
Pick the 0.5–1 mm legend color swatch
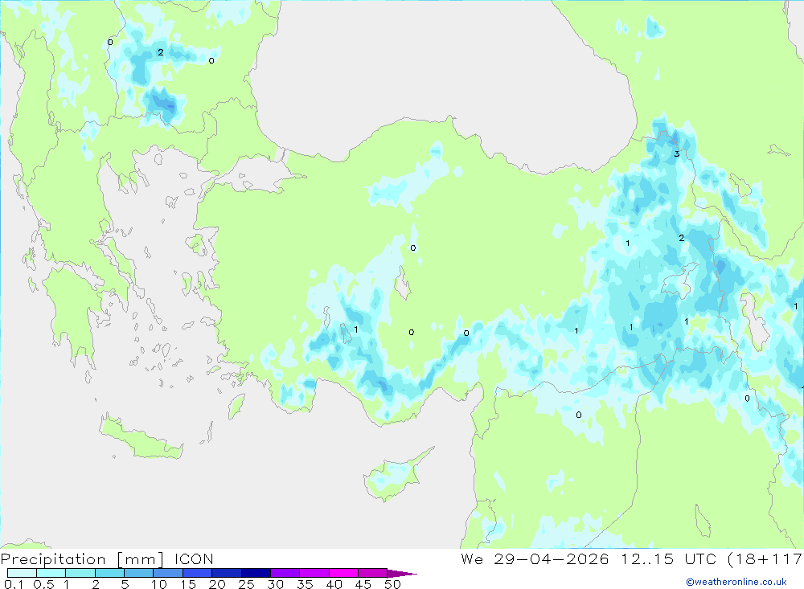[x=51, y=573]
